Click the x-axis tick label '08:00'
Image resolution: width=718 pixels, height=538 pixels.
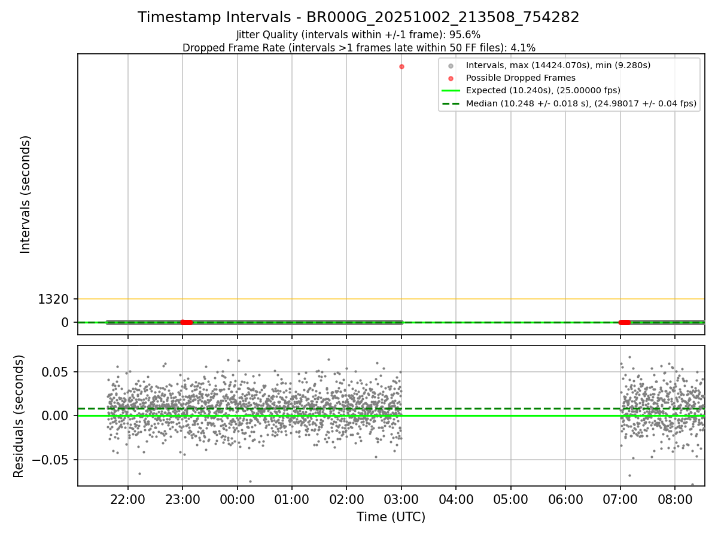675,499
